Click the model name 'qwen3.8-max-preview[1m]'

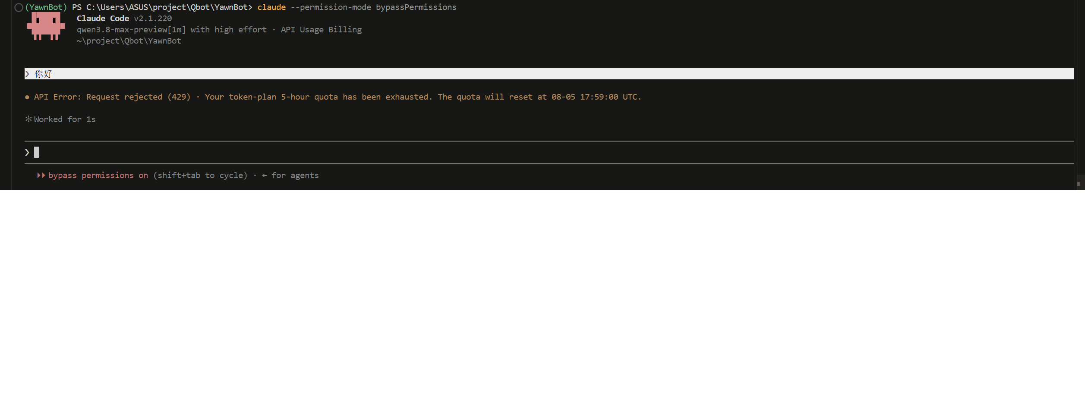[x=131, y=30]
